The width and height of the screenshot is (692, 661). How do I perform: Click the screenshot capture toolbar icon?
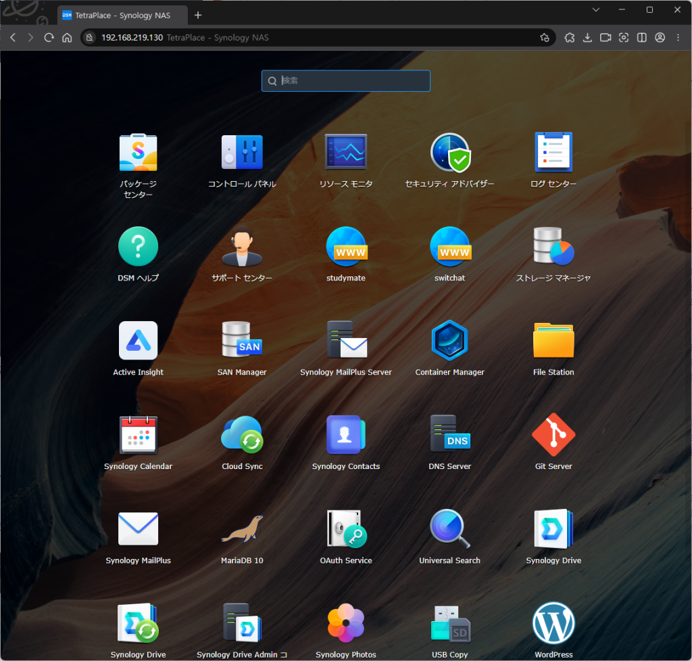624,37
